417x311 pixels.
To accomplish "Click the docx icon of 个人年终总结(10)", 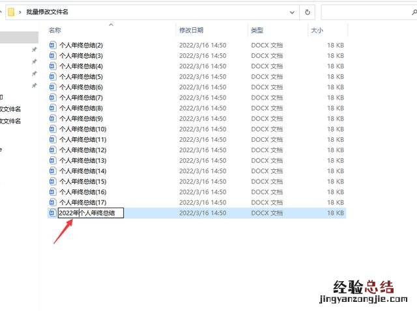I will tap(53, 129).
